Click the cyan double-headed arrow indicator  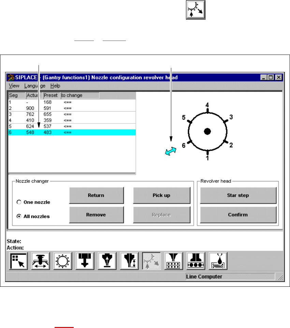pos(171,152)
